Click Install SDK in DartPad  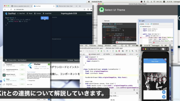[47, 13]
